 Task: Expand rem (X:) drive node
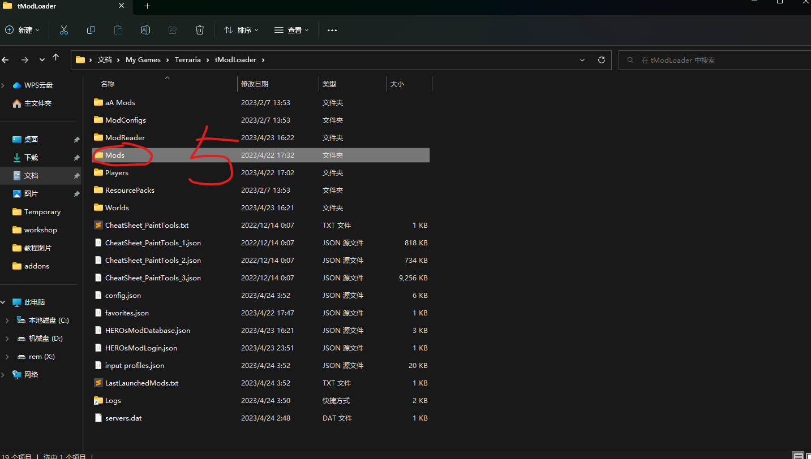(x=7, y=357)
